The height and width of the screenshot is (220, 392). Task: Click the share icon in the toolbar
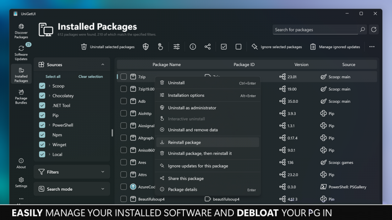[x=208, y=47]
